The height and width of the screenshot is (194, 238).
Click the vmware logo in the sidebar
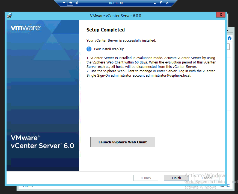[x=26, y=28]
